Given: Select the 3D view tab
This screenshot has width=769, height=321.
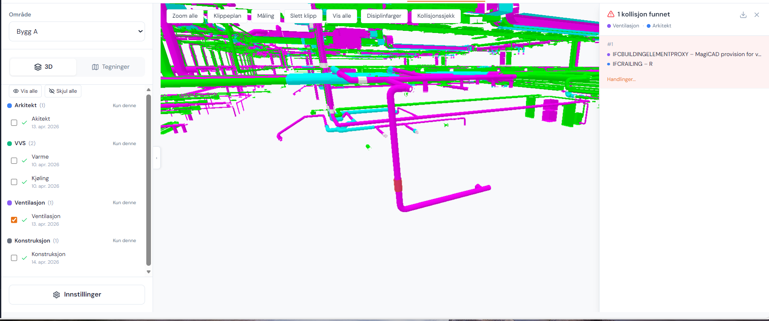Looking at the screenshot, I should pyautogui.click(x=43, y=67).
